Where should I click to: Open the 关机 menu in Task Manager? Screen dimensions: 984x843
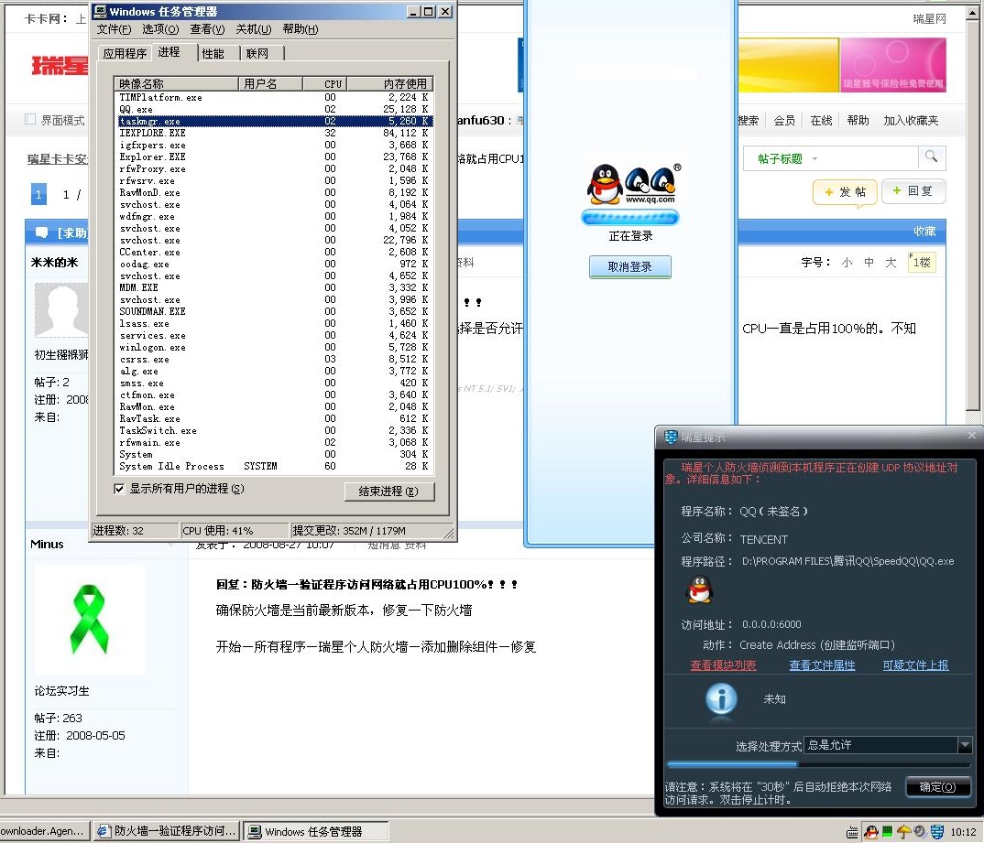[254, 28]
